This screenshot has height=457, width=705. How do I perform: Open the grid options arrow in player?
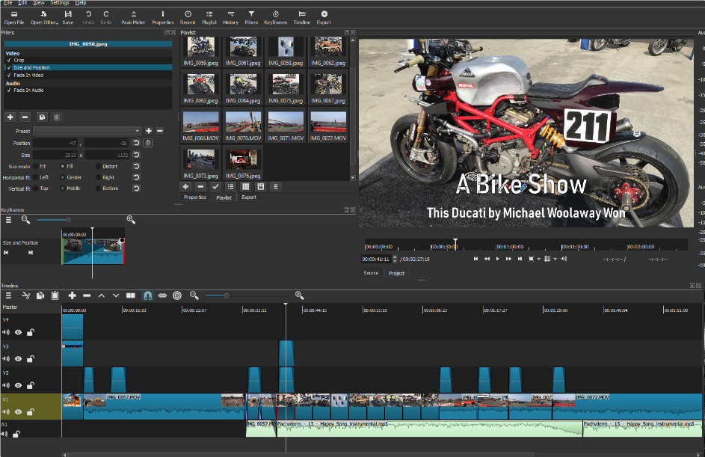tap(555, 259)
